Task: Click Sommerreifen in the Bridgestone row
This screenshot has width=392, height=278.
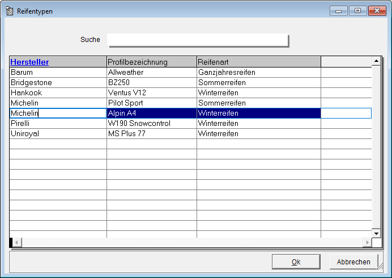Action: pos(259,83)
